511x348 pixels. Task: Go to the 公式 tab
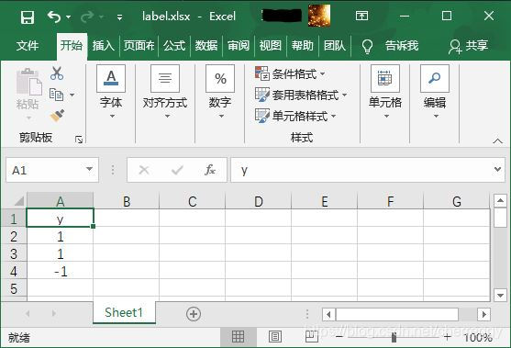(174, 45)
